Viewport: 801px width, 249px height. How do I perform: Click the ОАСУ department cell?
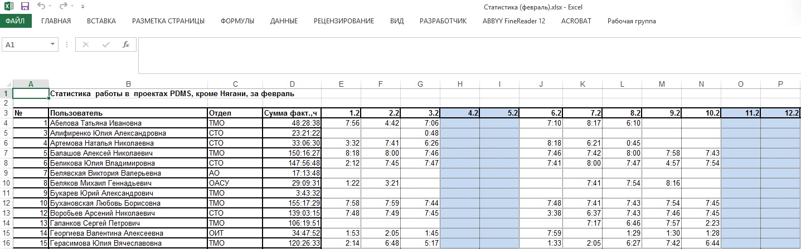coord(235,183)
